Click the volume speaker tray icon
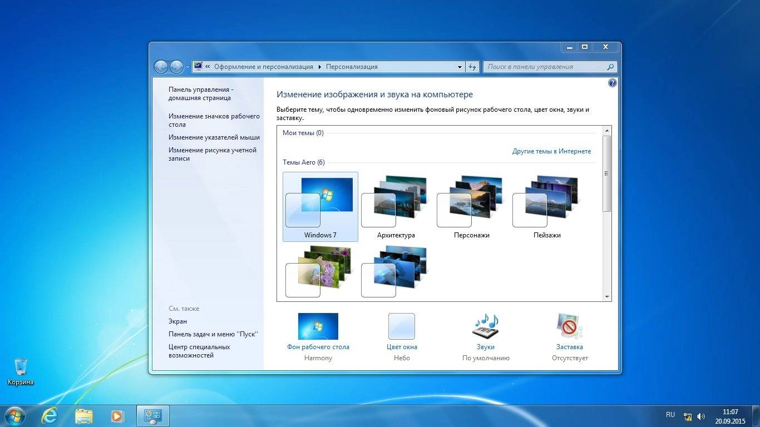The width and height of the screenshot is (760, 427). coord(701,416)
